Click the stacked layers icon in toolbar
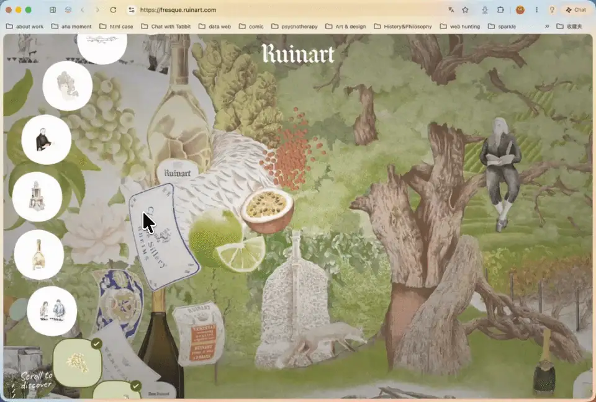The width and height of the screenshot is (596, 402). pos(68,10)
